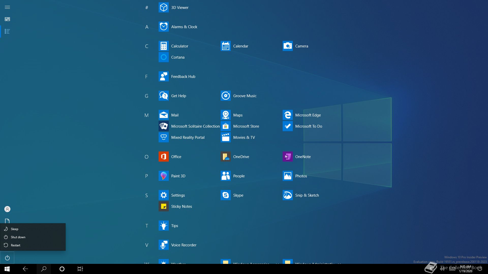Click the Feedback Hub label
Image resolution: width=488 pixels, height=274 pixels.
183,77
